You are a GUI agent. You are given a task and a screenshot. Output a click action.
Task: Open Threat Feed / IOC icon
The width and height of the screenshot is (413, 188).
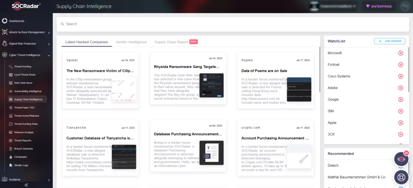11,107
